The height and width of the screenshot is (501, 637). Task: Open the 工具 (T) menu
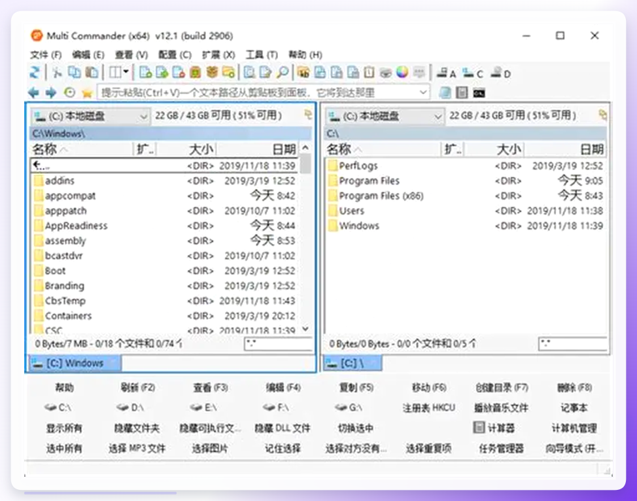tap(262, 54)
